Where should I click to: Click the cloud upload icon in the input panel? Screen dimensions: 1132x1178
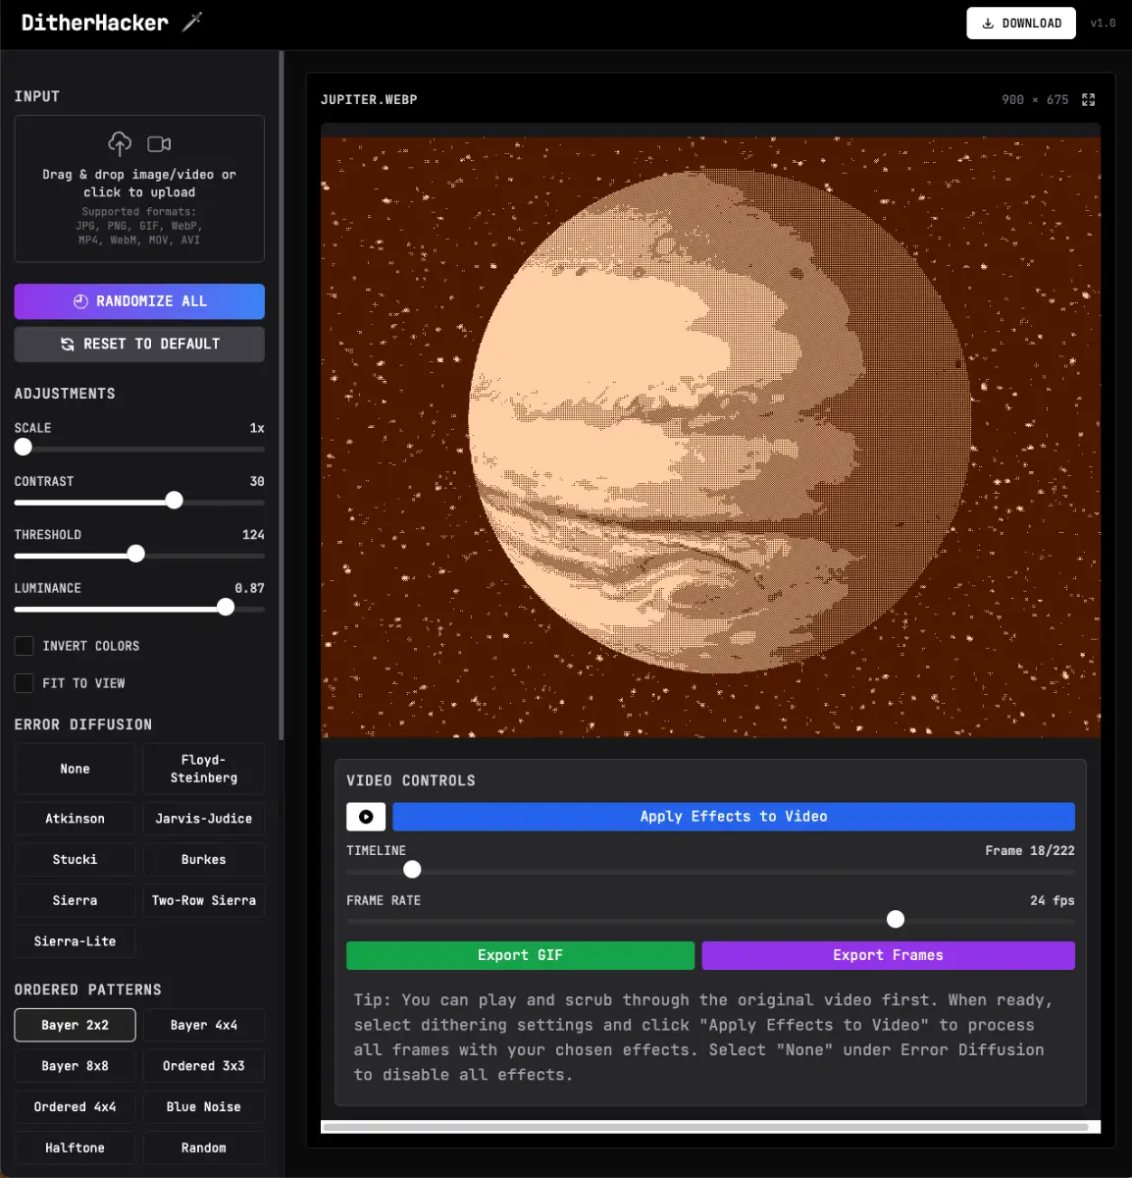pyautogui.click(x=120, y=143)
